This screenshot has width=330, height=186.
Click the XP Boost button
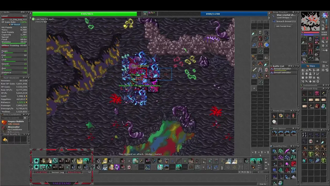14,25
